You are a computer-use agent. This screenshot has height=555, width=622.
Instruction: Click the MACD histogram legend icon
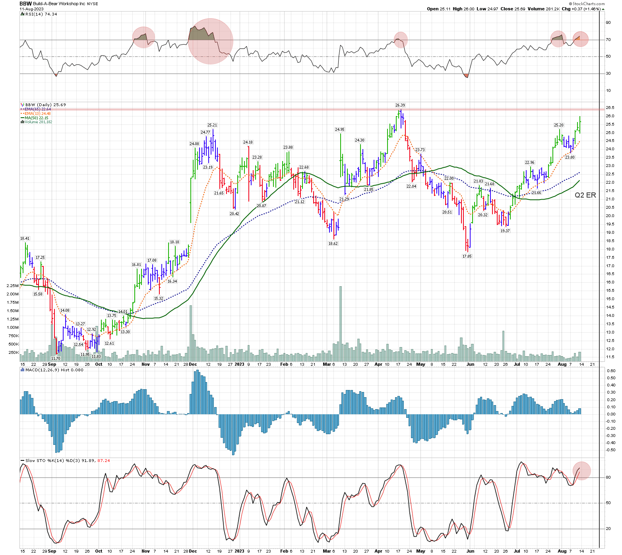pyautogui.click(x=22, y=370)
